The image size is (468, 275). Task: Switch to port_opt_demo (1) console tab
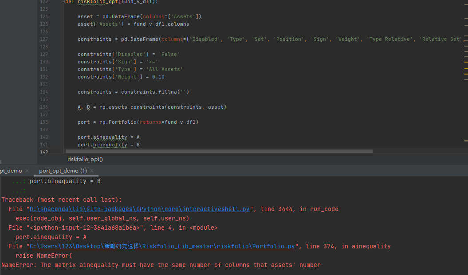63,170
